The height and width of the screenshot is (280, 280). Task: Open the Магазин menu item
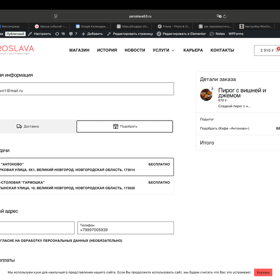coord(79,50)
